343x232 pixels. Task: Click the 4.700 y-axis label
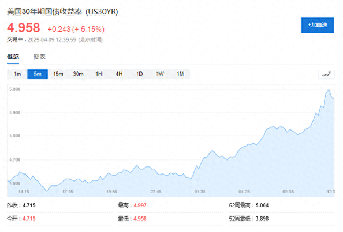click(14, 160)
